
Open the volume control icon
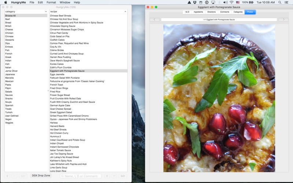coord(225,3)
